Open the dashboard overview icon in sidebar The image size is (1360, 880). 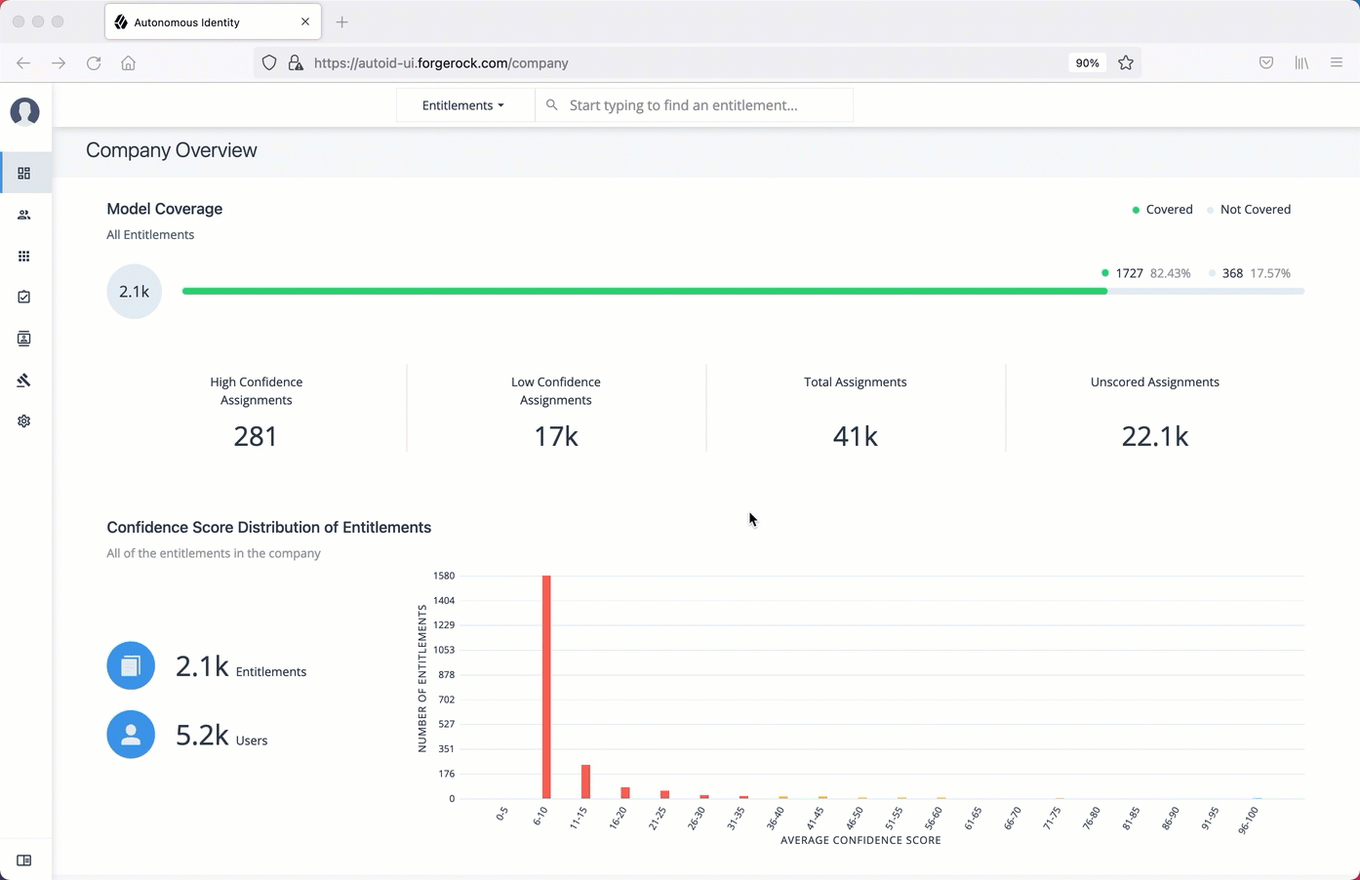[x=24, y=174]
